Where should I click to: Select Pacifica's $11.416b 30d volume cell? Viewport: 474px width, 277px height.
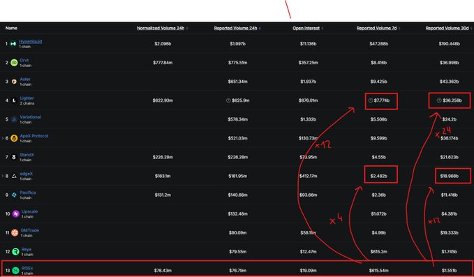449,195
